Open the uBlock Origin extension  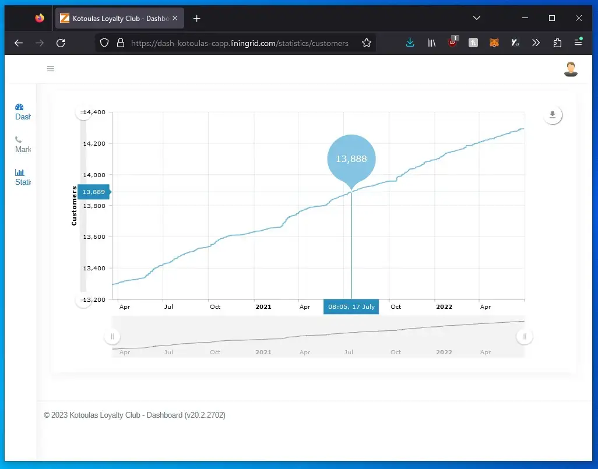452,43
